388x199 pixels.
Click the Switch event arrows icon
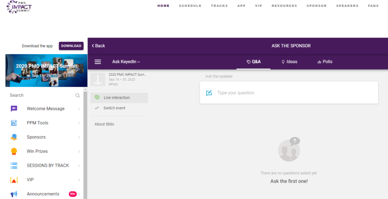[x=97, y=108]
